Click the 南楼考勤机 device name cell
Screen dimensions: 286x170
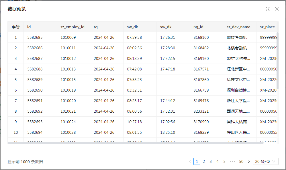click(x=237, y=37)
